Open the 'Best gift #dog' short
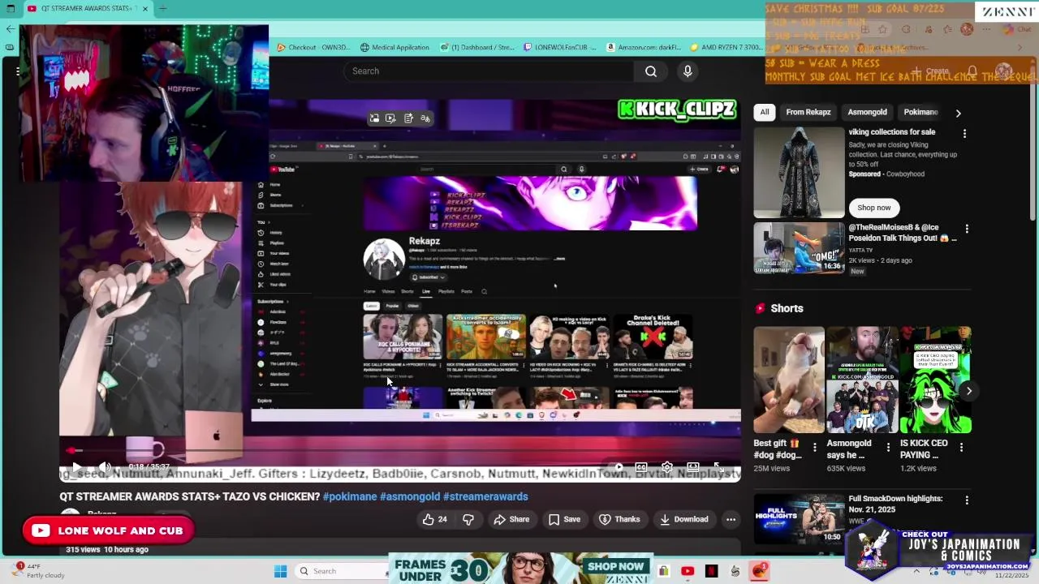The image size is (1039, 584). [789, 380]
